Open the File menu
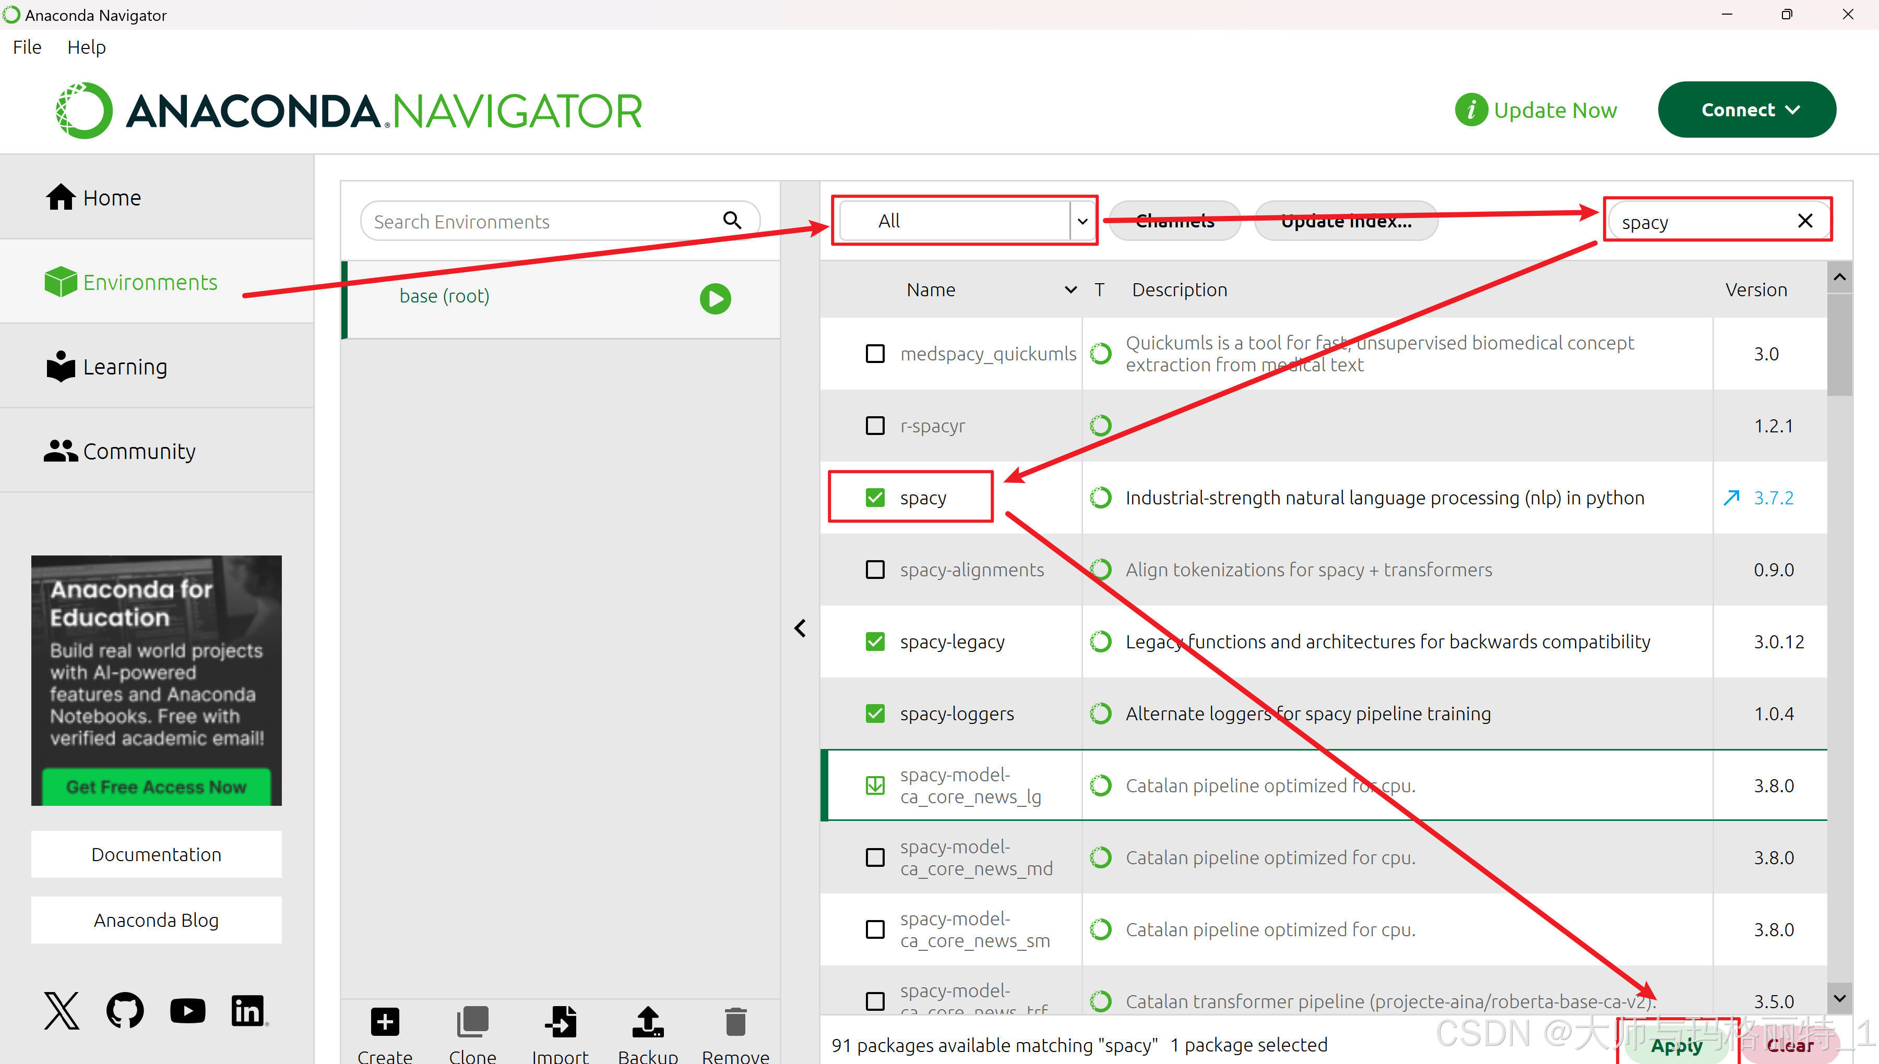The width and height of the screenshot is (1879, 1064). pyautogui.click(x=27, y=47)
